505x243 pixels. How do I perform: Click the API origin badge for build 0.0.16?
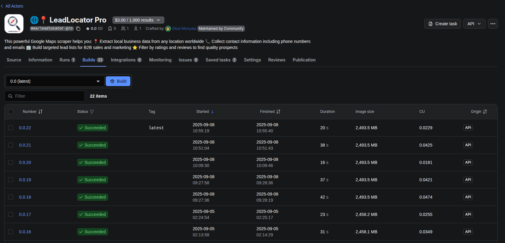(x=468, y=232)
